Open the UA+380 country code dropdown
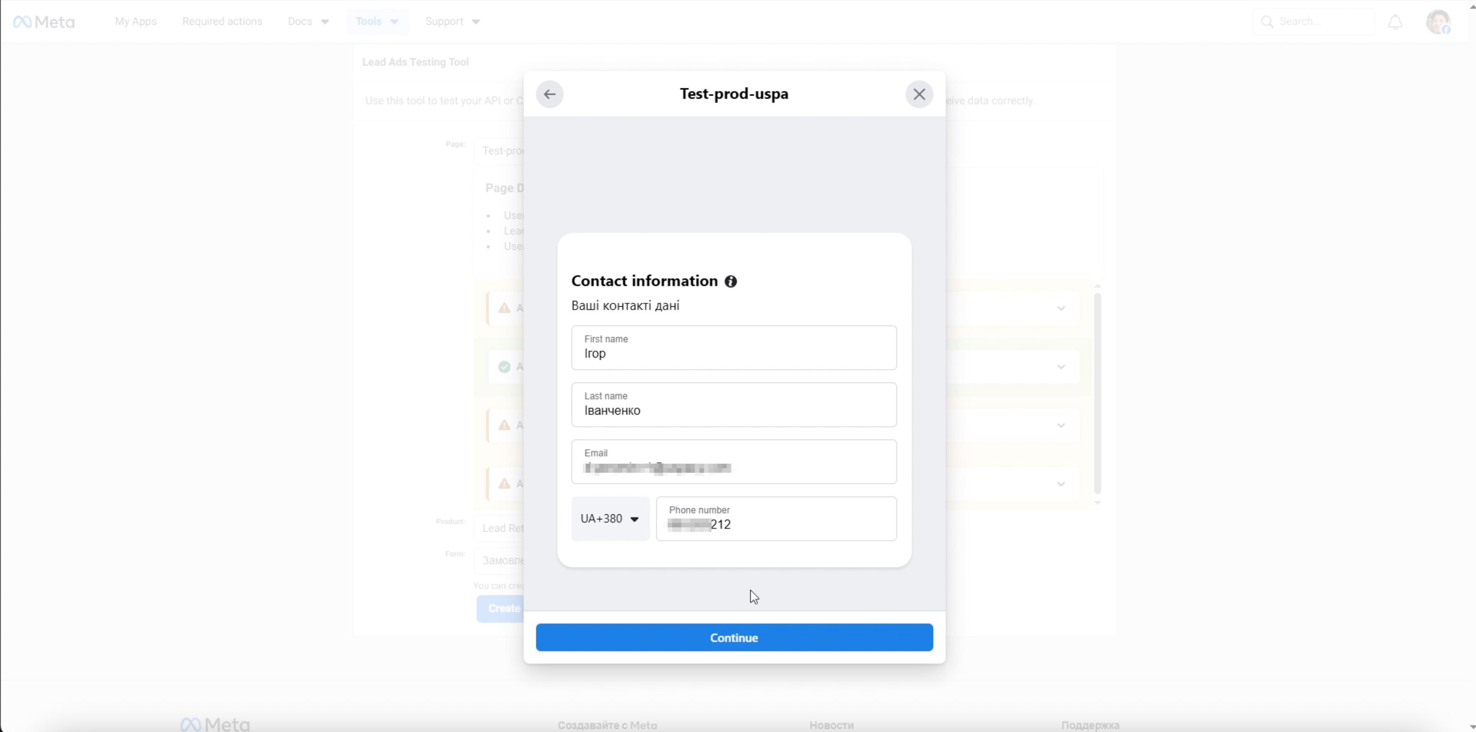This screenshot has height=732, width=1476. coord(610,518)
